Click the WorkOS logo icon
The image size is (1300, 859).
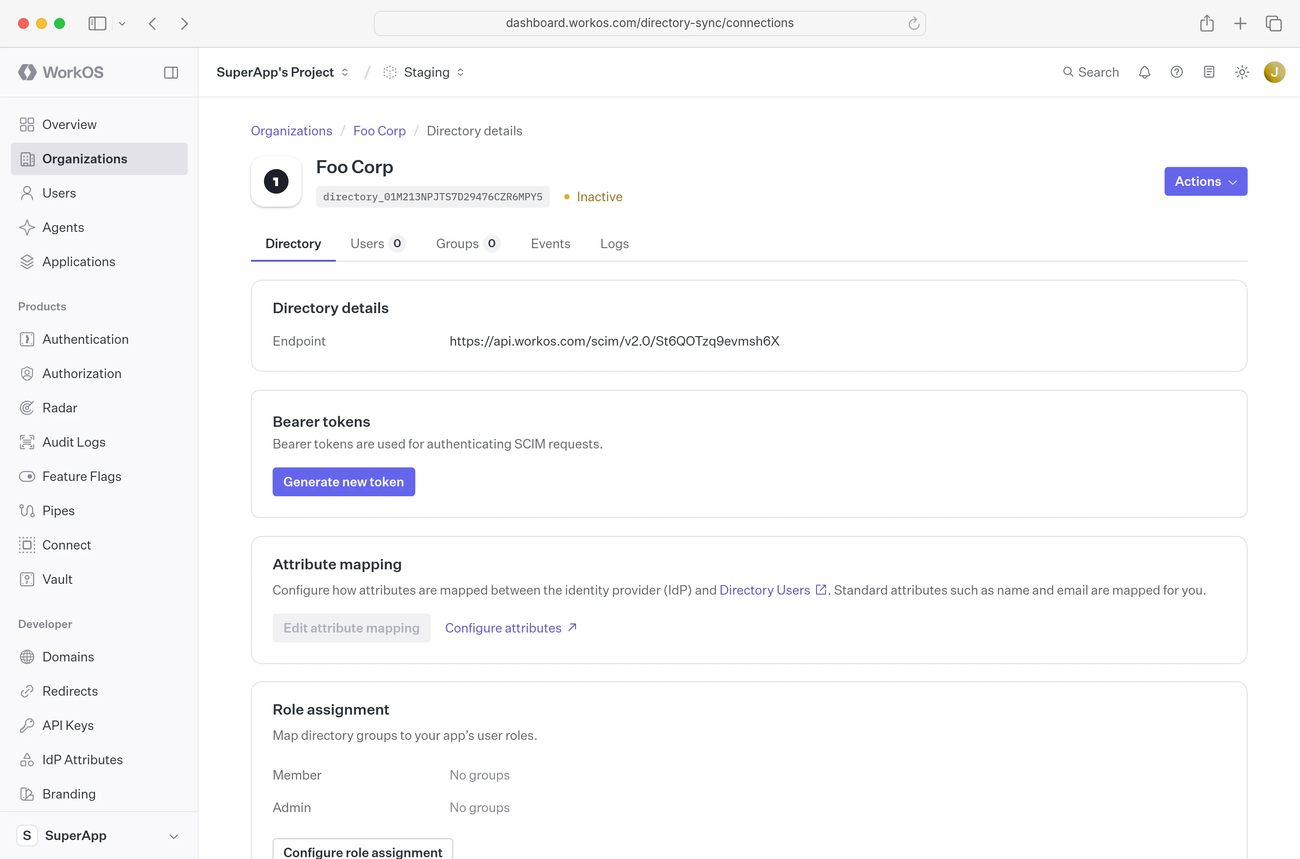coord(27,72)
